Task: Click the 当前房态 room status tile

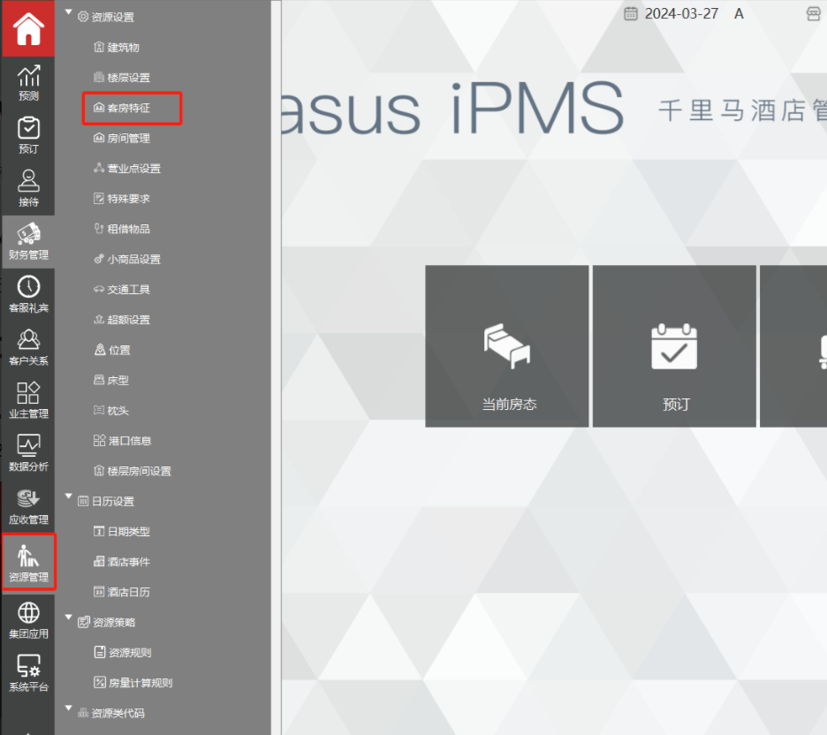Action: [507, 346]
